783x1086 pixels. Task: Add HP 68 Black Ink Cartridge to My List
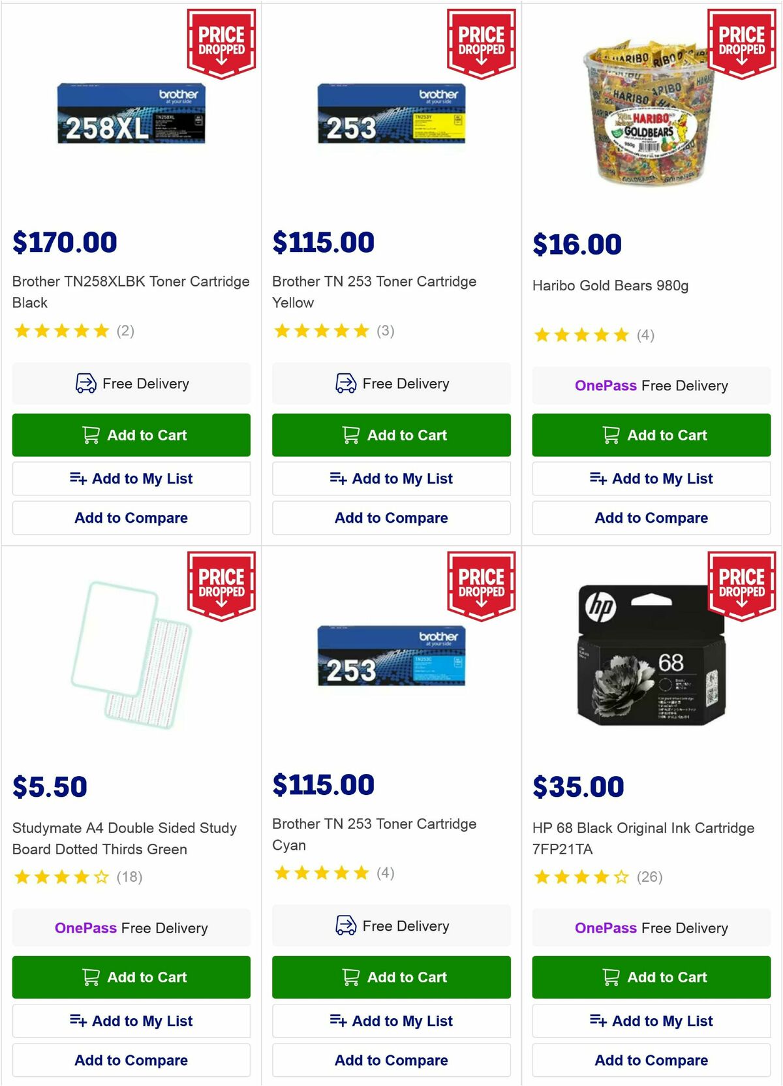click(x=651, y=1020)
